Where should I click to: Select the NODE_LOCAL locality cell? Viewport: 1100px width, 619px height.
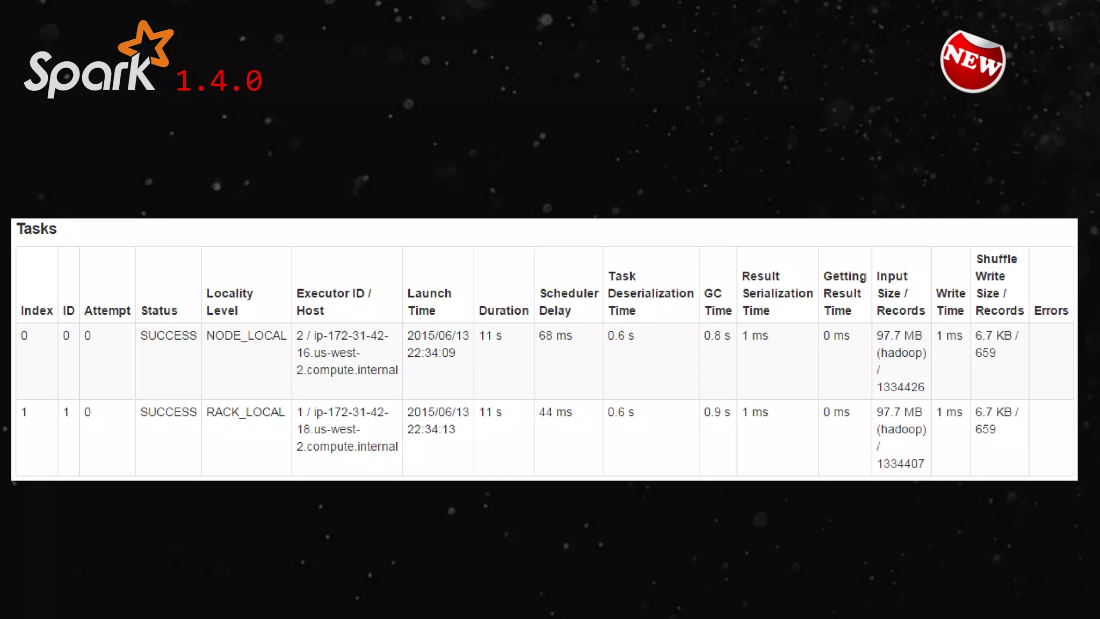(x=246, y=336)
